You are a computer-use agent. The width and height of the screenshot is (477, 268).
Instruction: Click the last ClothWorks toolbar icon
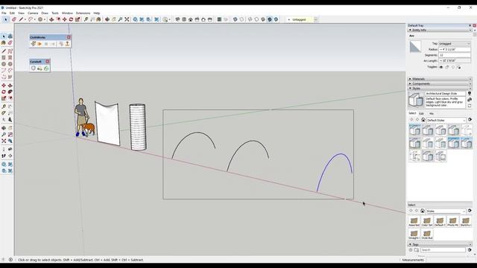(67, 44)
